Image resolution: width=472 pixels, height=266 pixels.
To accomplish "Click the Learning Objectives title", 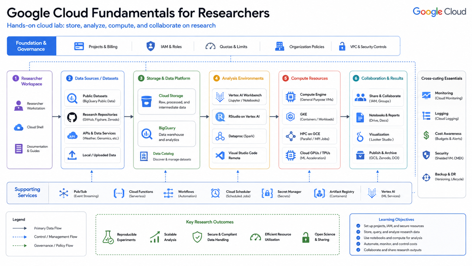I will point(396,219).
